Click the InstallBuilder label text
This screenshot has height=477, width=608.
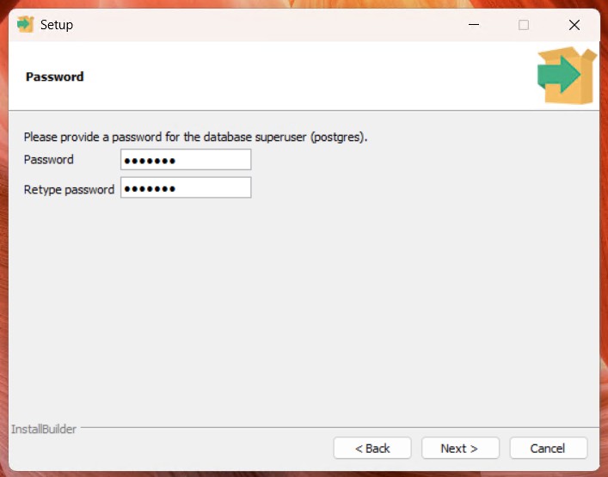[44, 429]
